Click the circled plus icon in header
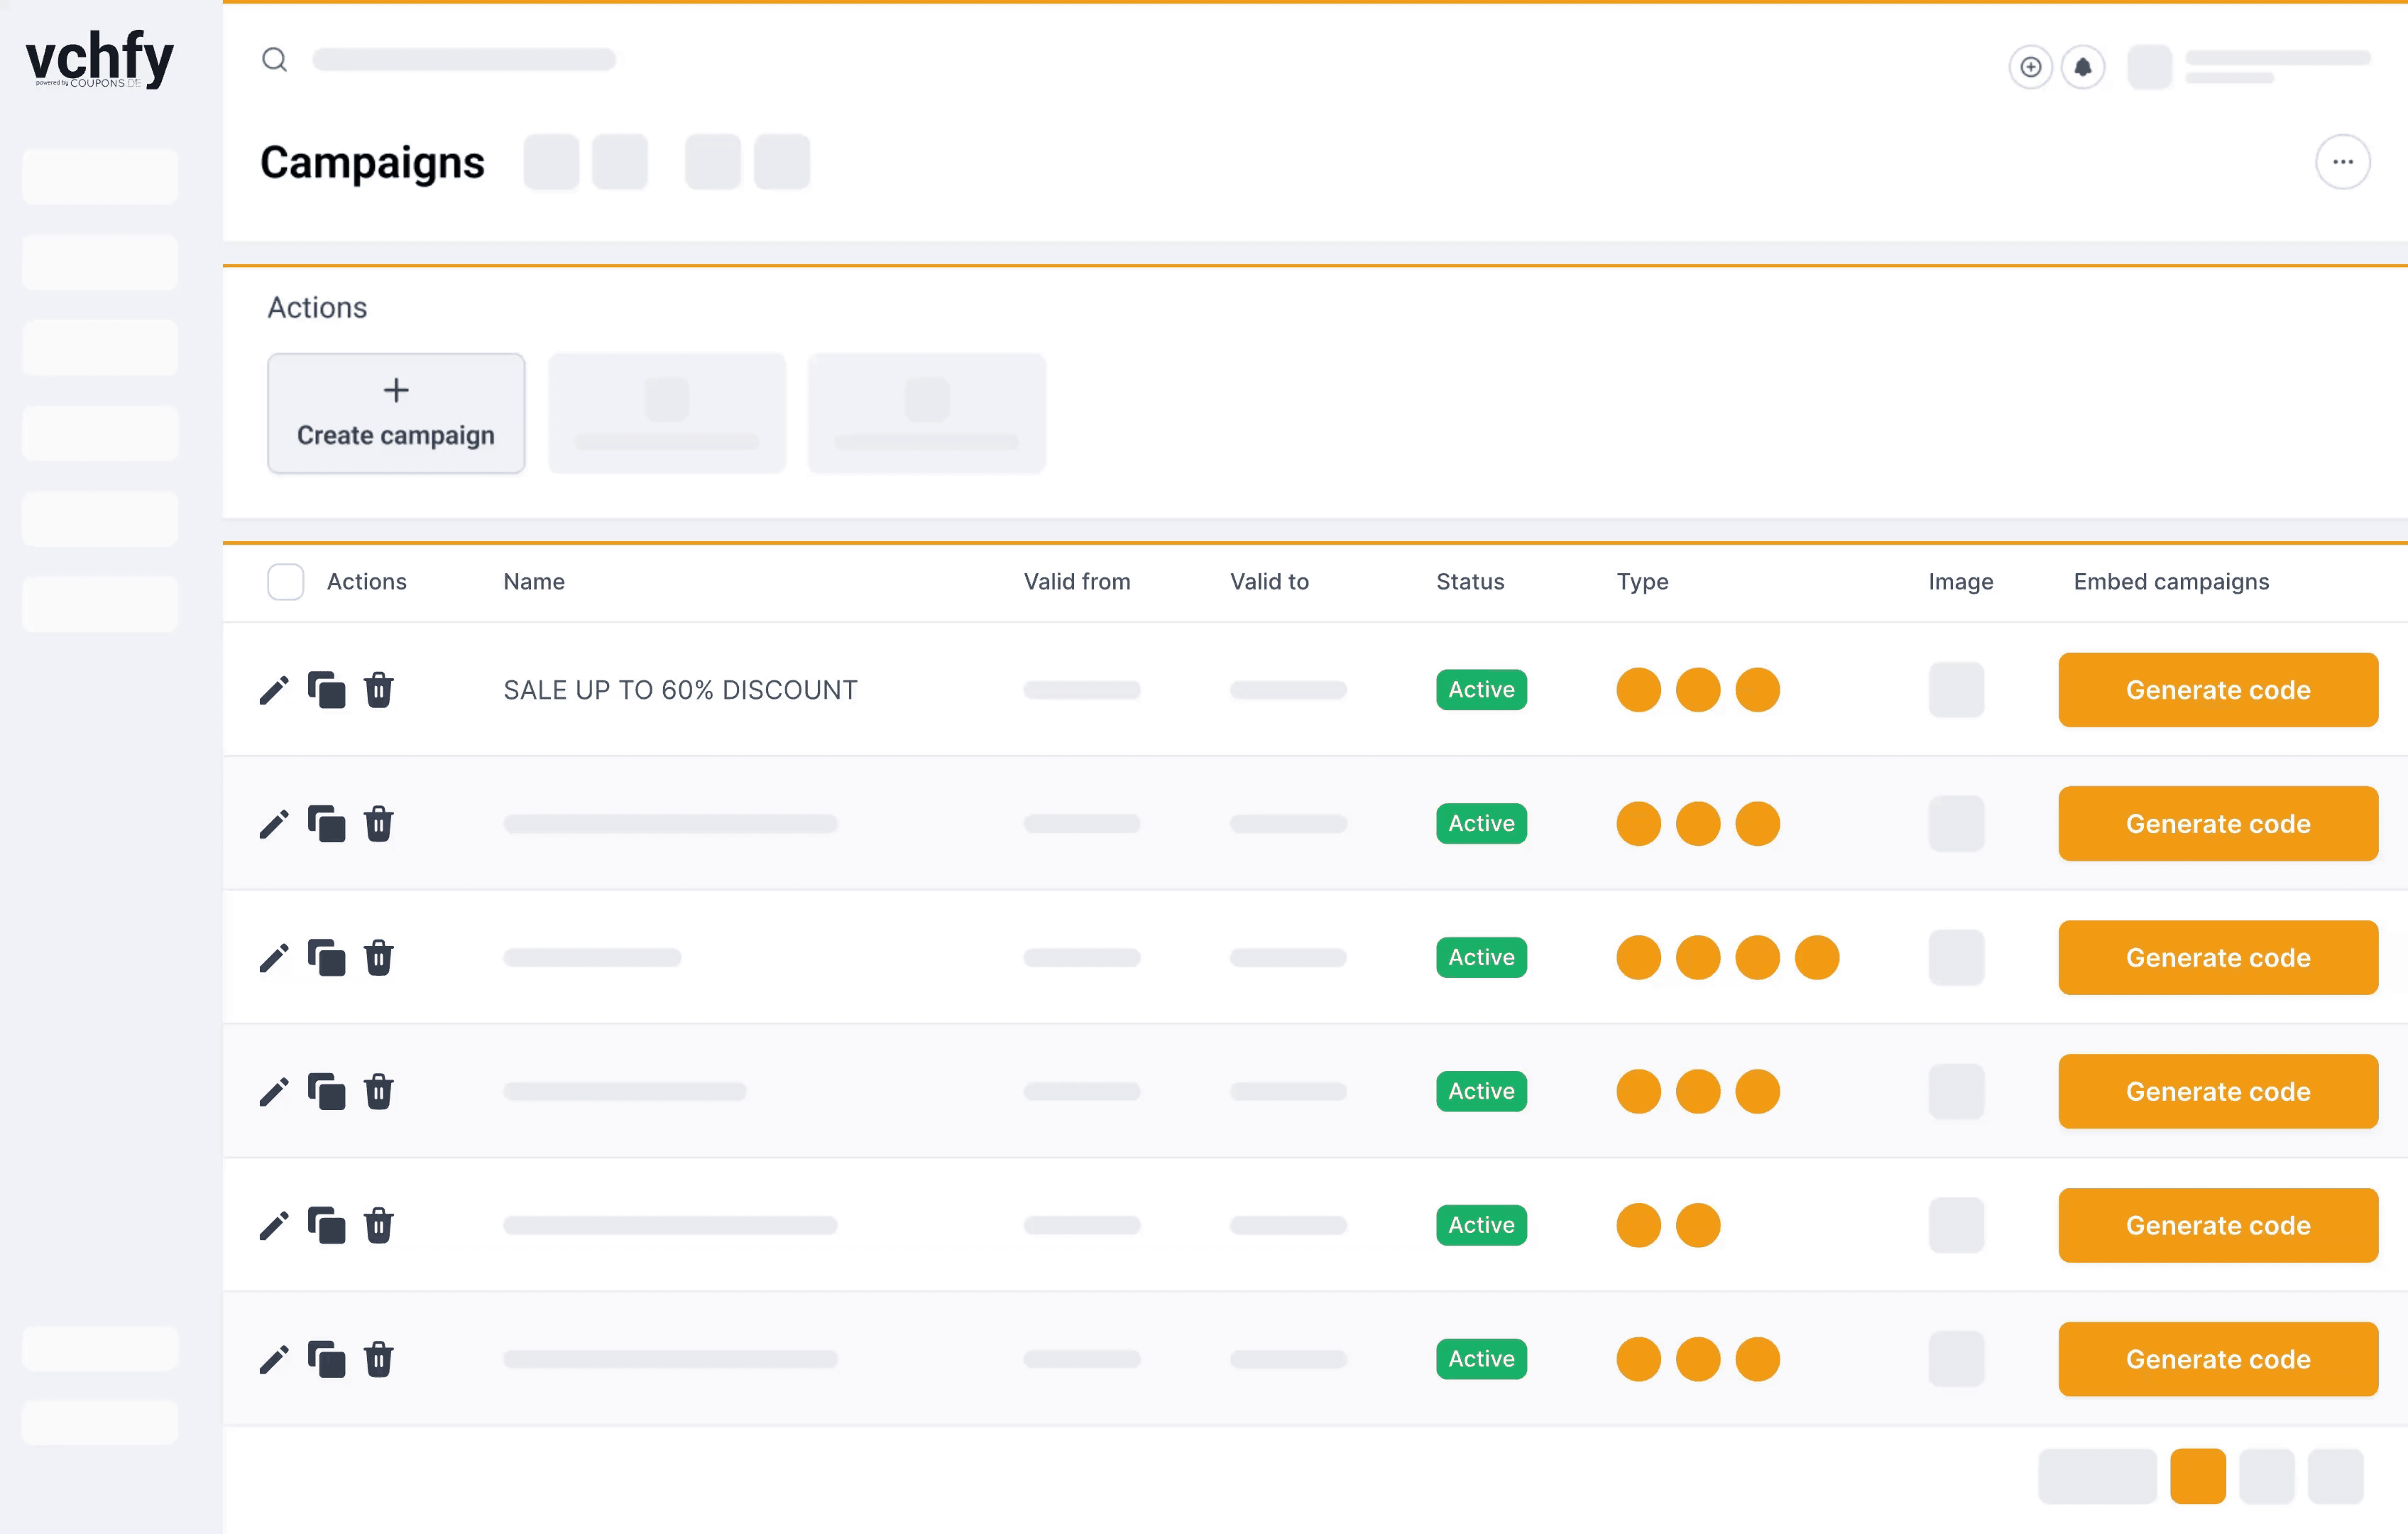Screen dimensions: 2408x1534 (x=2030, y=67)
